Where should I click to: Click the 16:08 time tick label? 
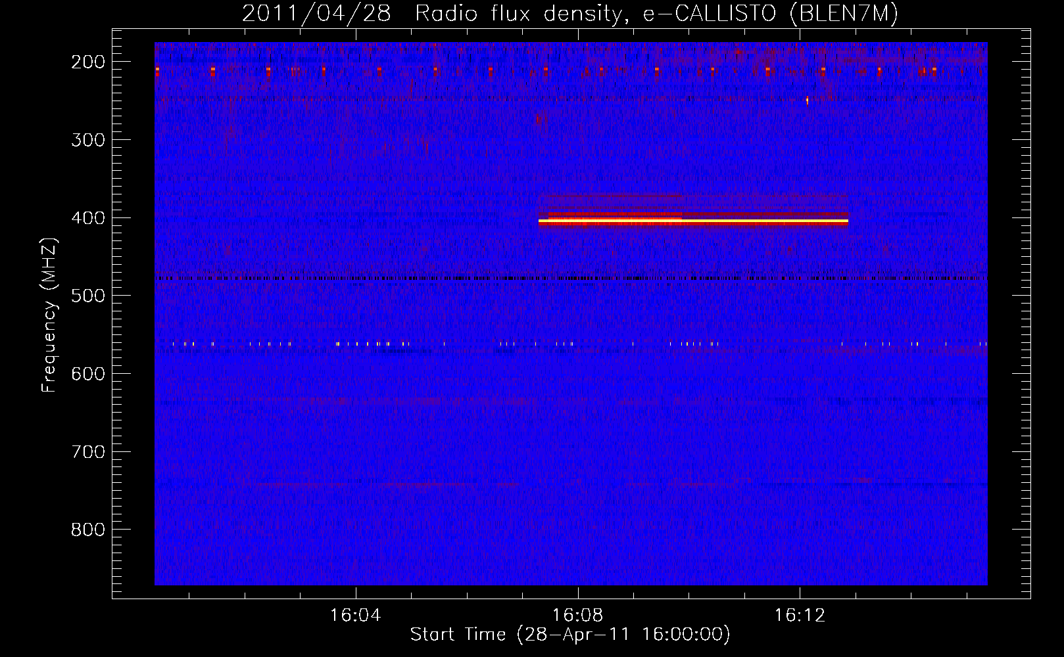click(x=578, y=616)
